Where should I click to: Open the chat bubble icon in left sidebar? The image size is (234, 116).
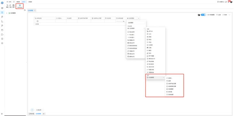2,35
